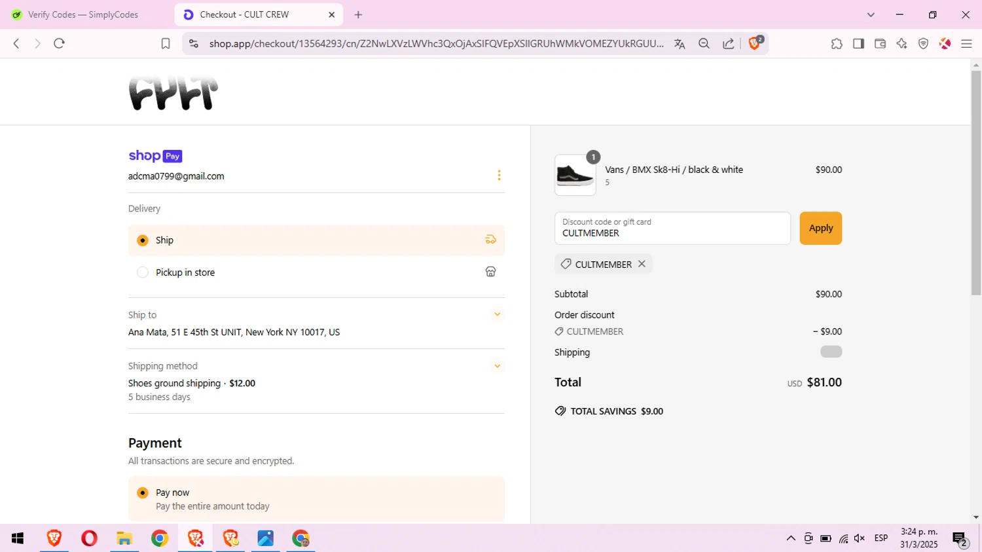Toggle the browser sidebar panel
The width and height of the screenshot is (982, 552).
tap(858, 43)
